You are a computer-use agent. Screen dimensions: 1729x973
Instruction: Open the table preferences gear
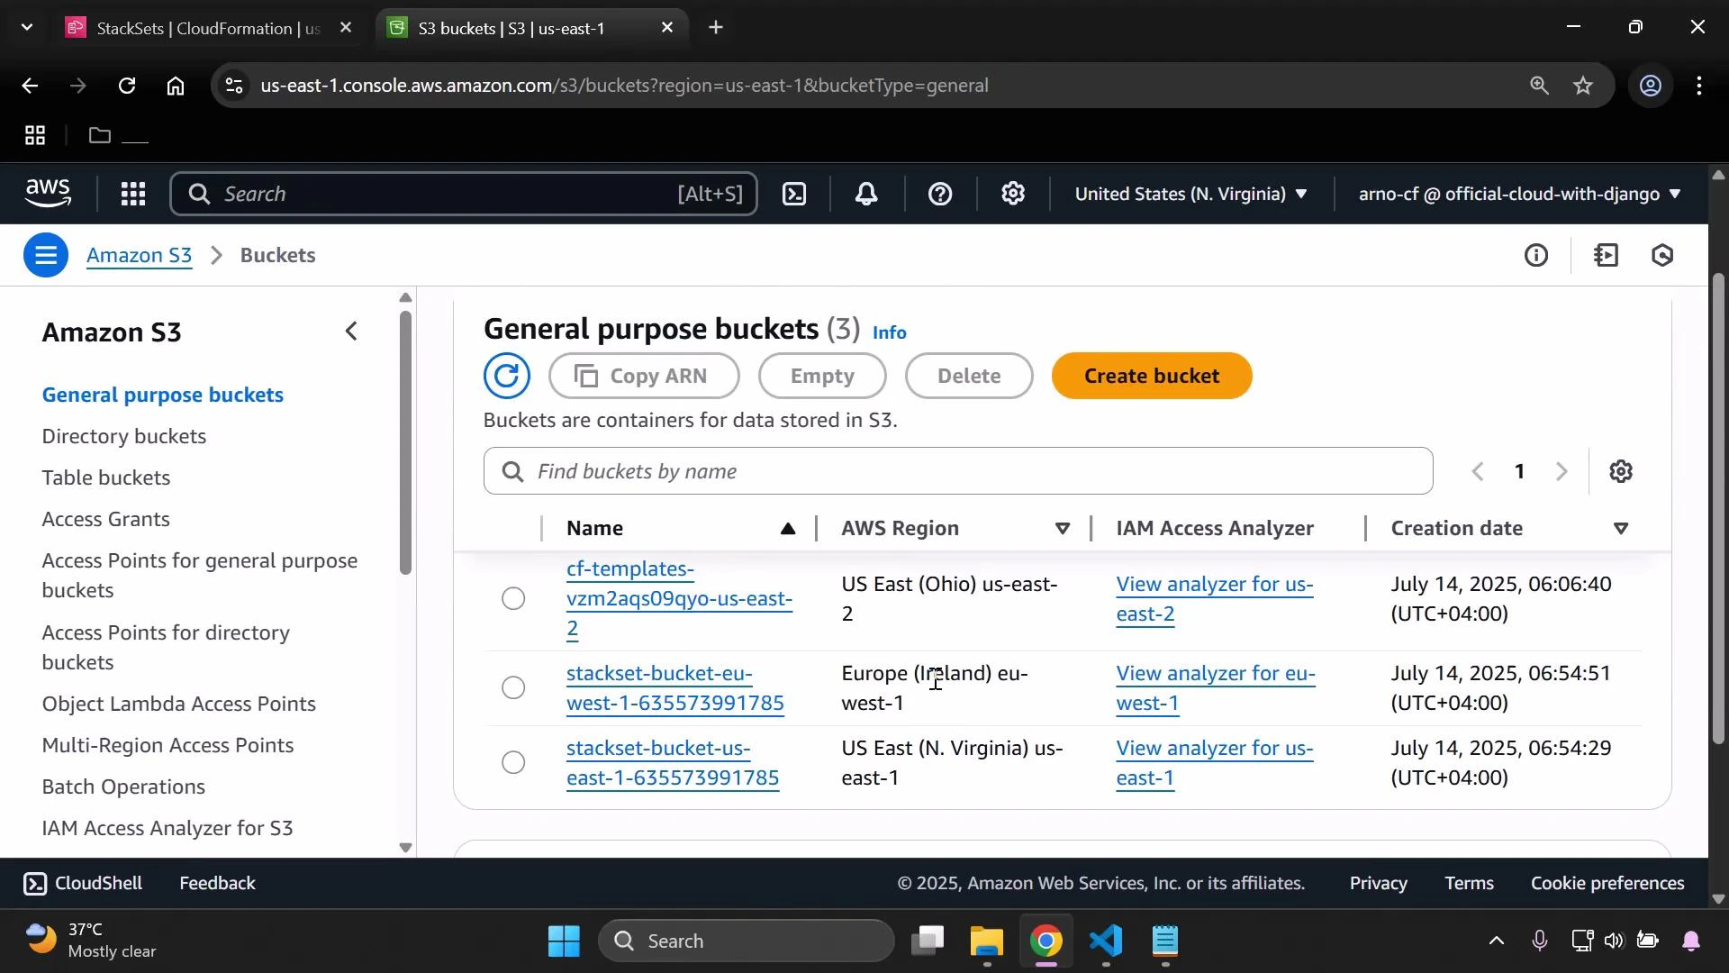[x=1621, y=470]
